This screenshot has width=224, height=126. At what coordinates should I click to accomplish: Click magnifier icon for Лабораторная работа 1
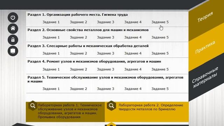point(33,106)
